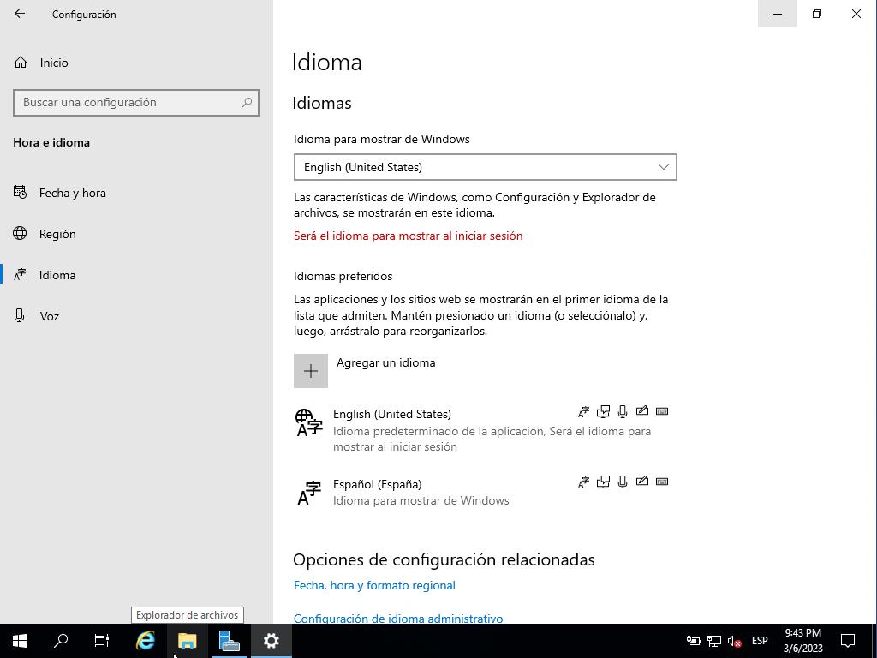Image resolution: width=877 pixels, height=658 pixels.
Task: Click the English language globe icon
Action: (308, 422)
